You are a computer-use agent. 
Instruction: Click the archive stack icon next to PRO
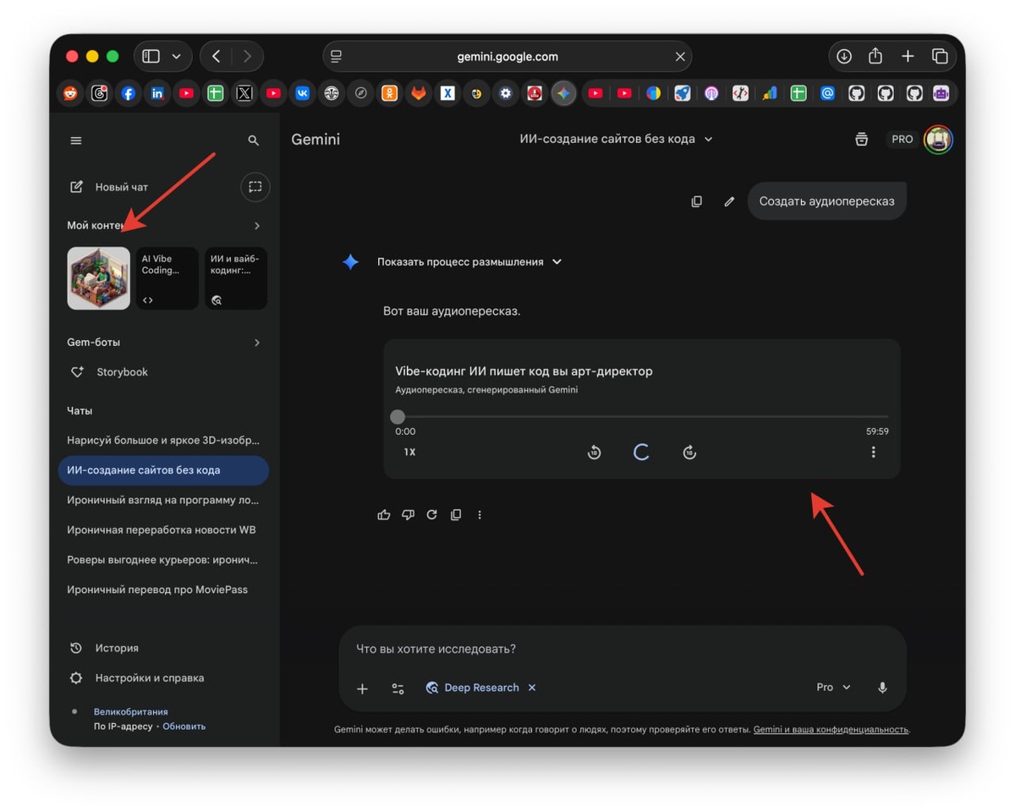(x=861, y=140)
